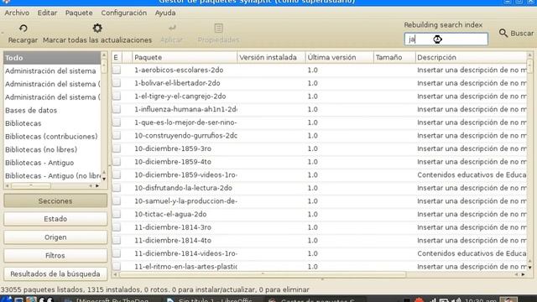Screen dimensions: 537x302
Task: Toggle status box for 10-diciembre-1859-3ro
Action: click(117, 148)
